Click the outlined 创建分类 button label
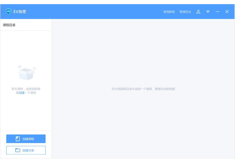The height and width of the screenshot is (162, 235). click(x=28, y=150)
